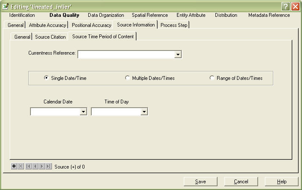Click the title bar help question mark icon

tap(286, 7)
